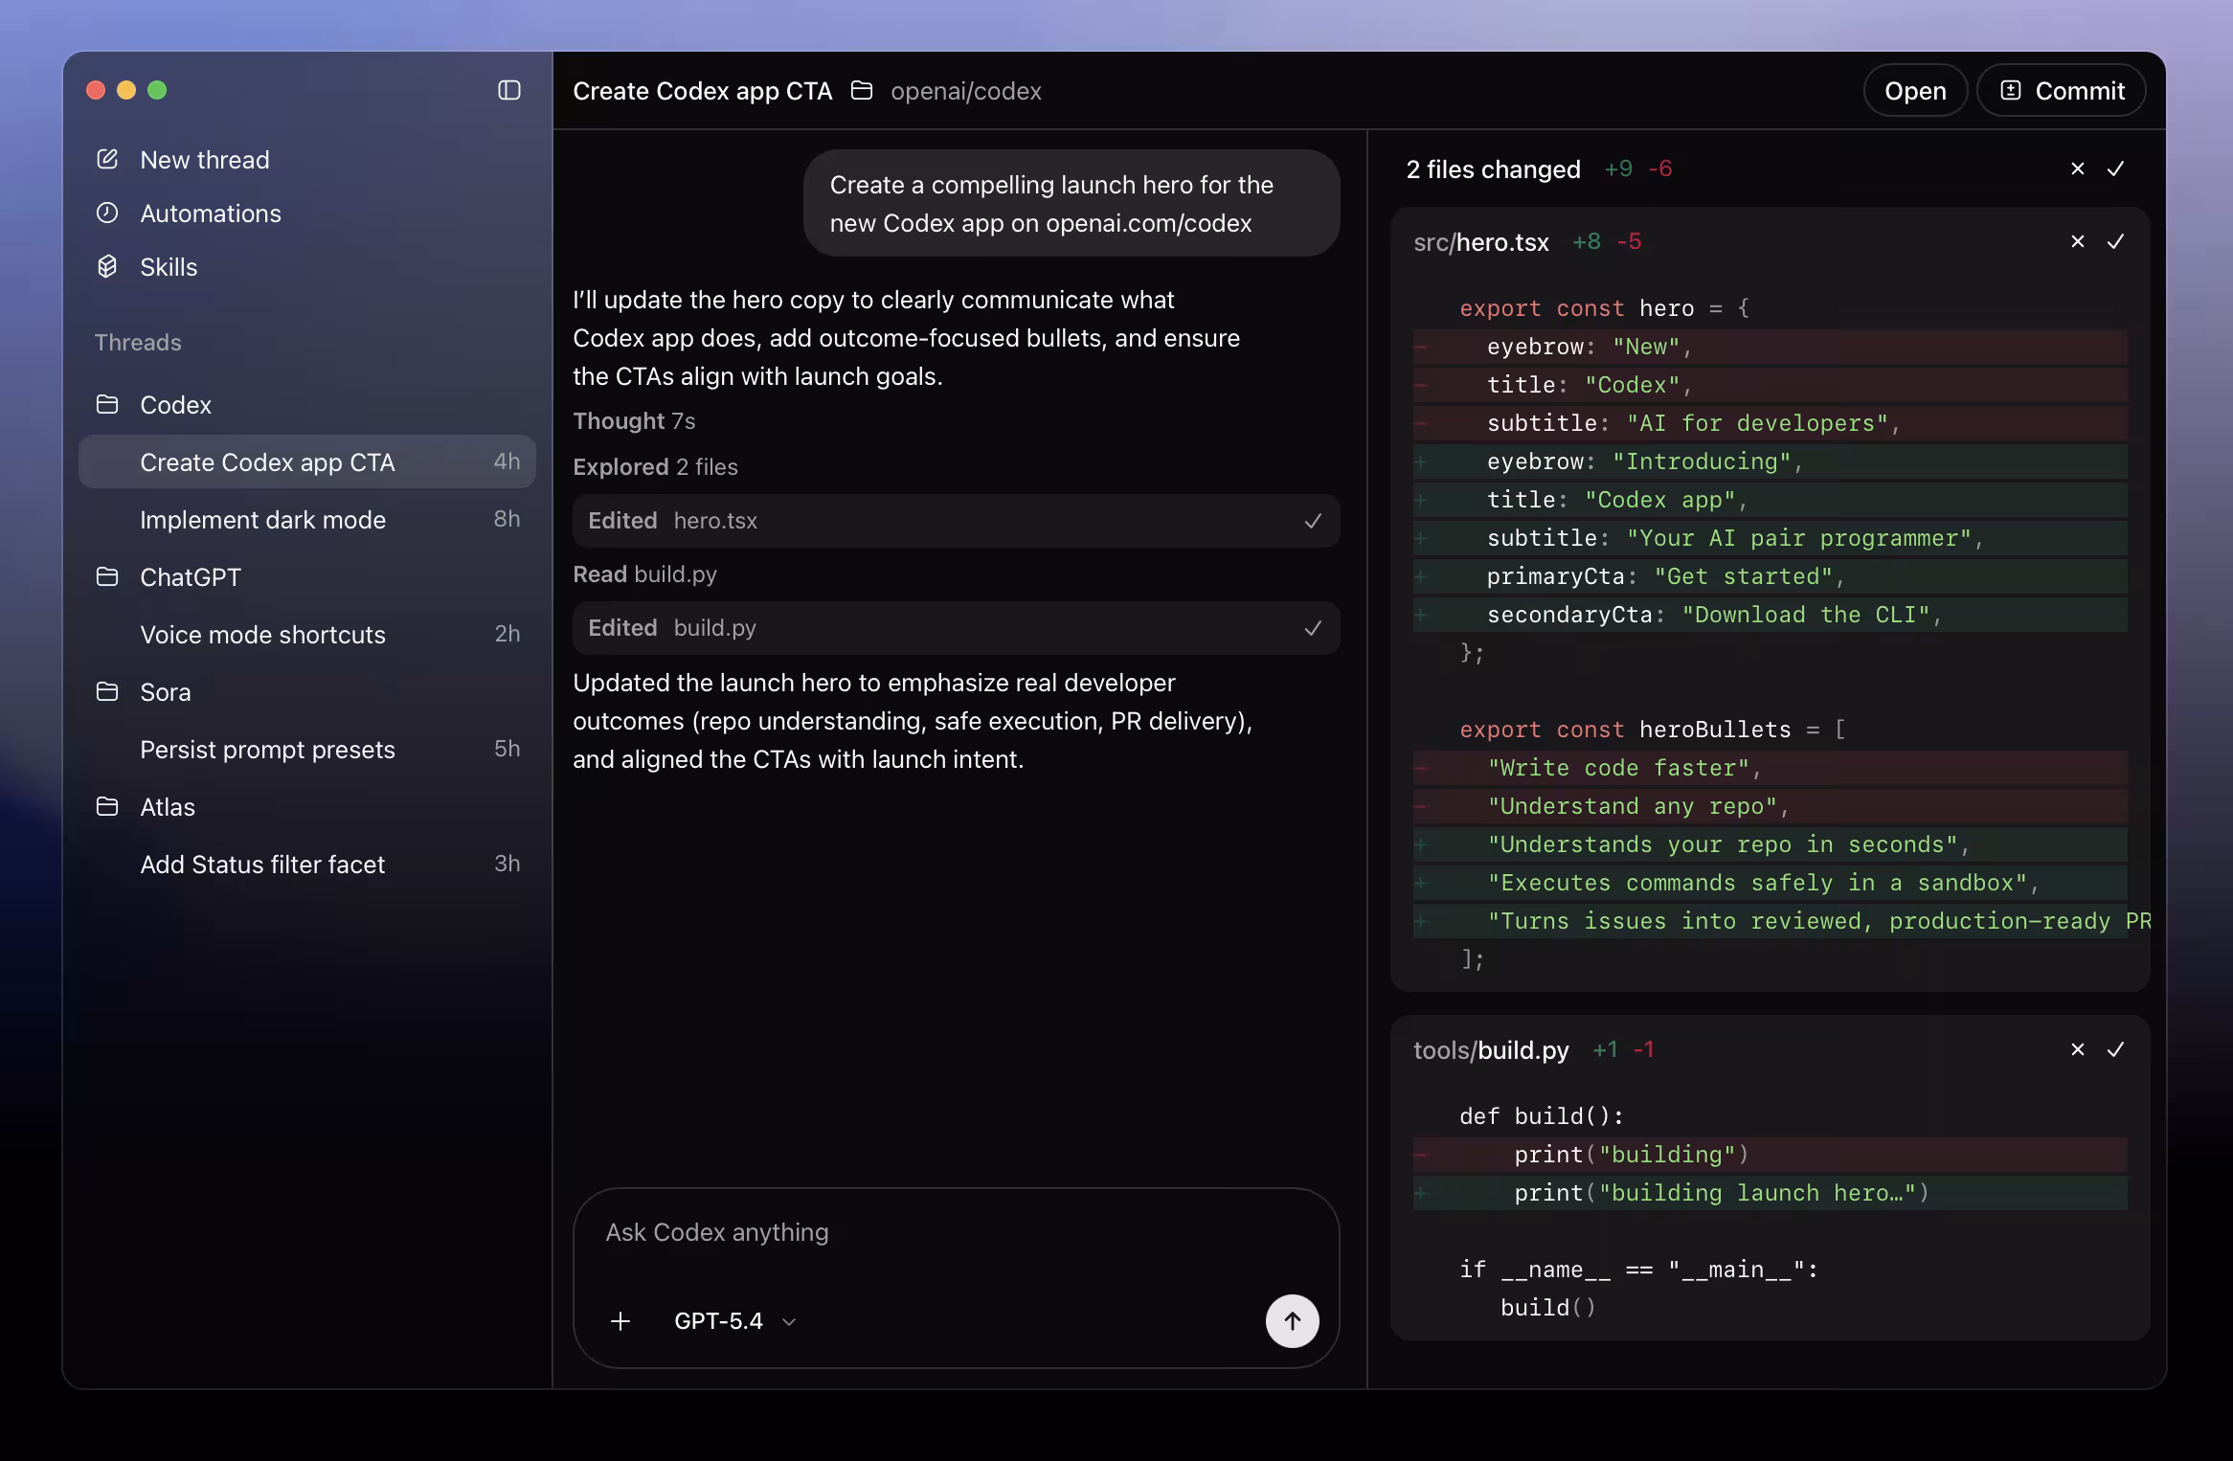This screenshot has height=1461, width=2233.
Task: Approve the tools/build.py diff checkmark
Action: 2116,1049
